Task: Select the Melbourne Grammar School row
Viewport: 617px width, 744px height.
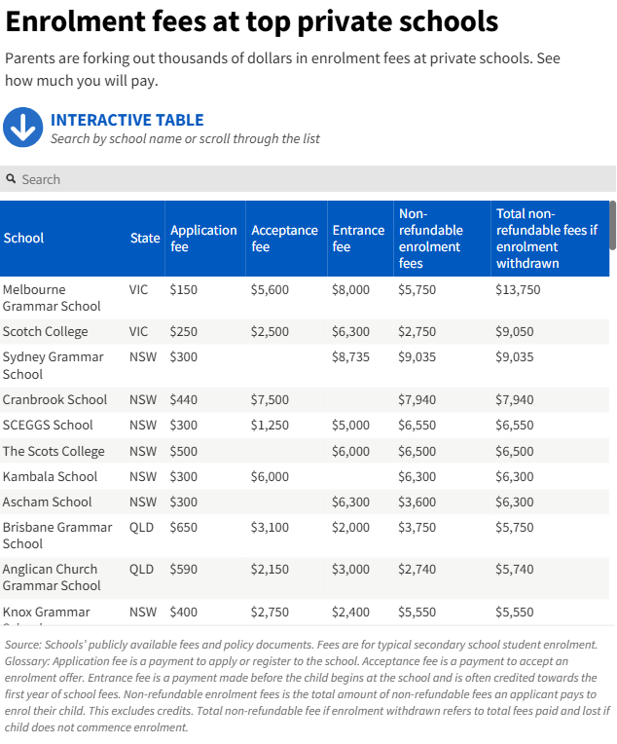Action: 52,298
